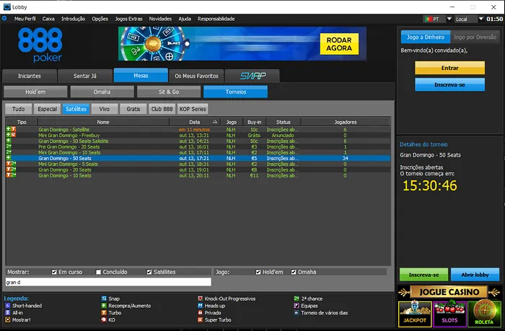Sort by Nome column header

tap(103, 122)
